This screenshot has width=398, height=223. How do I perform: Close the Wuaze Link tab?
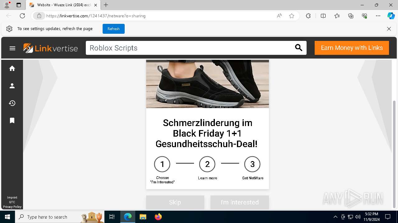(95, 5)
